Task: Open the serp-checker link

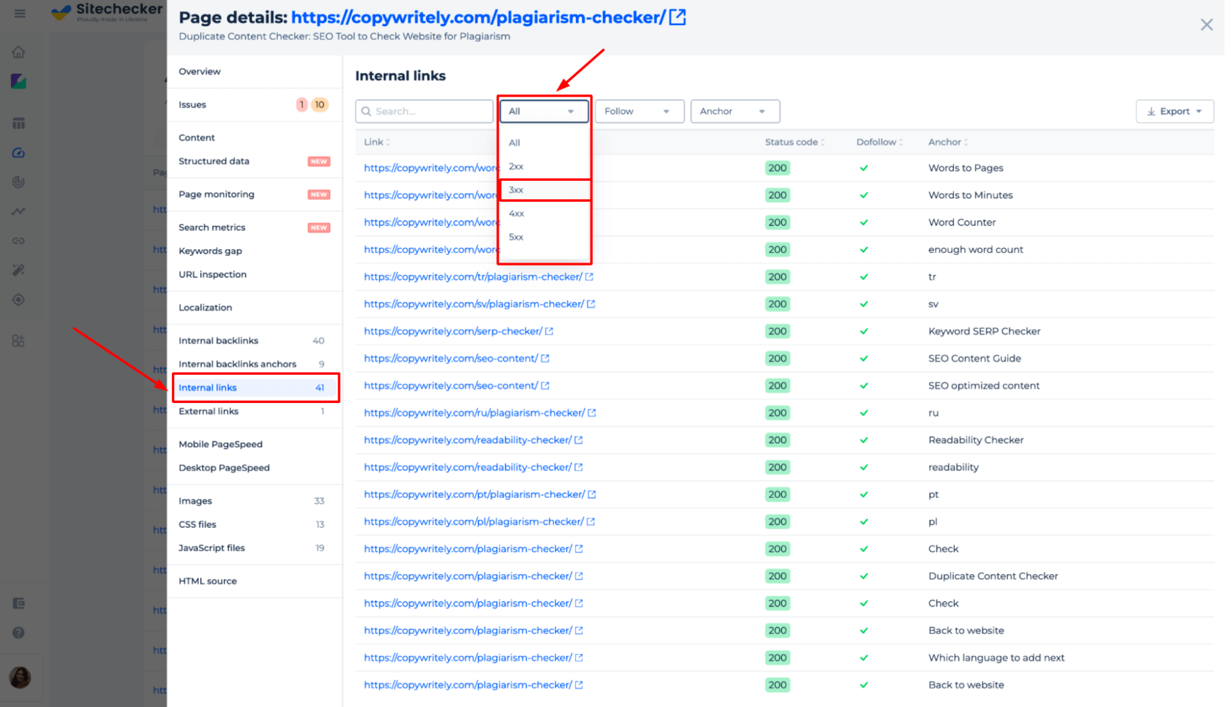Action: click(453, 331)
